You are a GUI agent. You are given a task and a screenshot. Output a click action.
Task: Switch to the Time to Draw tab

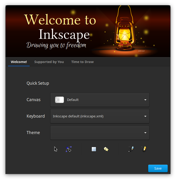click(x=82, y=62)
